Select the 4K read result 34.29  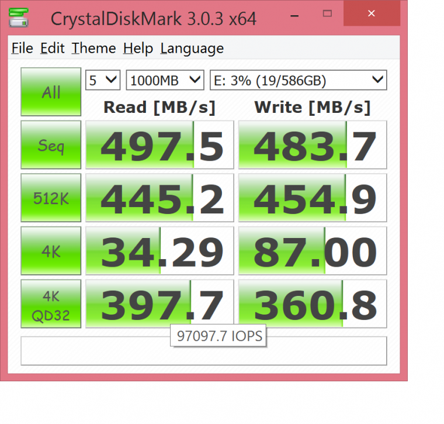pos(159,251)
